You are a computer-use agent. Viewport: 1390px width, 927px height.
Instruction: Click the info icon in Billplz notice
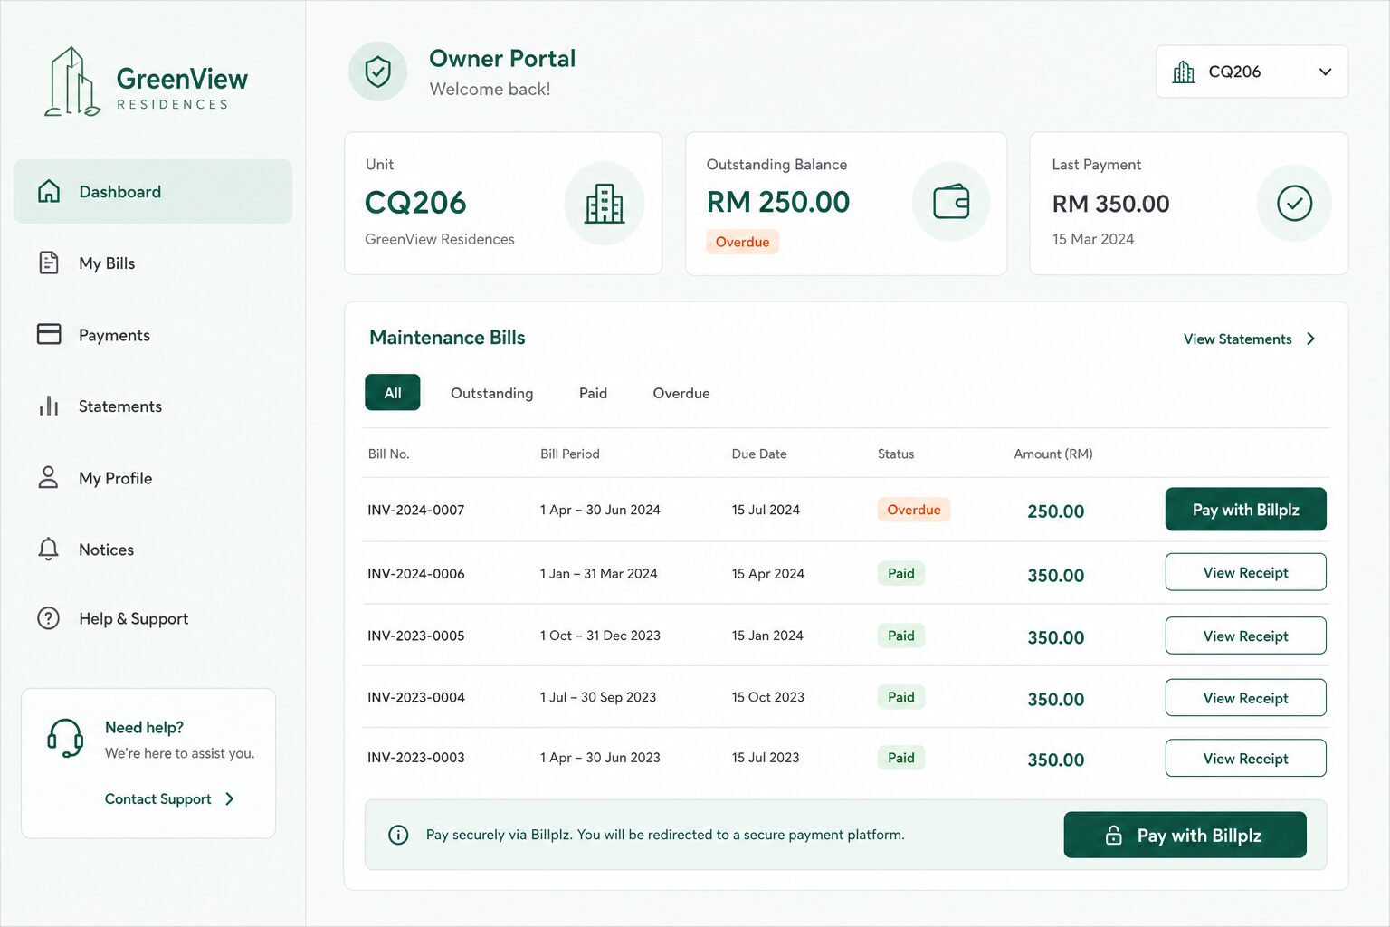[398, 835]
